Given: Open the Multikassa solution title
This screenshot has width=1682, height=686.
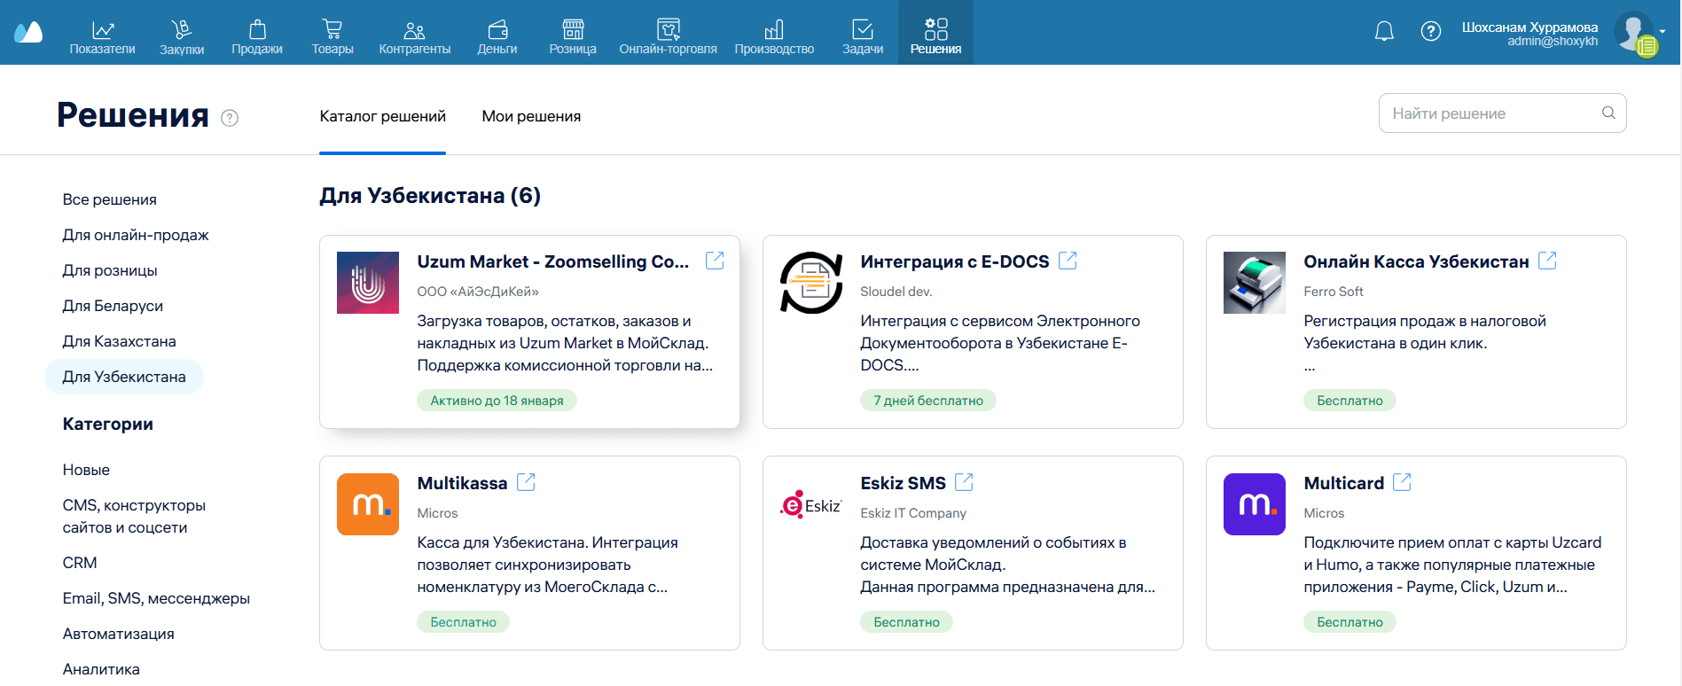Looking at the screenshot, I should point(462,483).
